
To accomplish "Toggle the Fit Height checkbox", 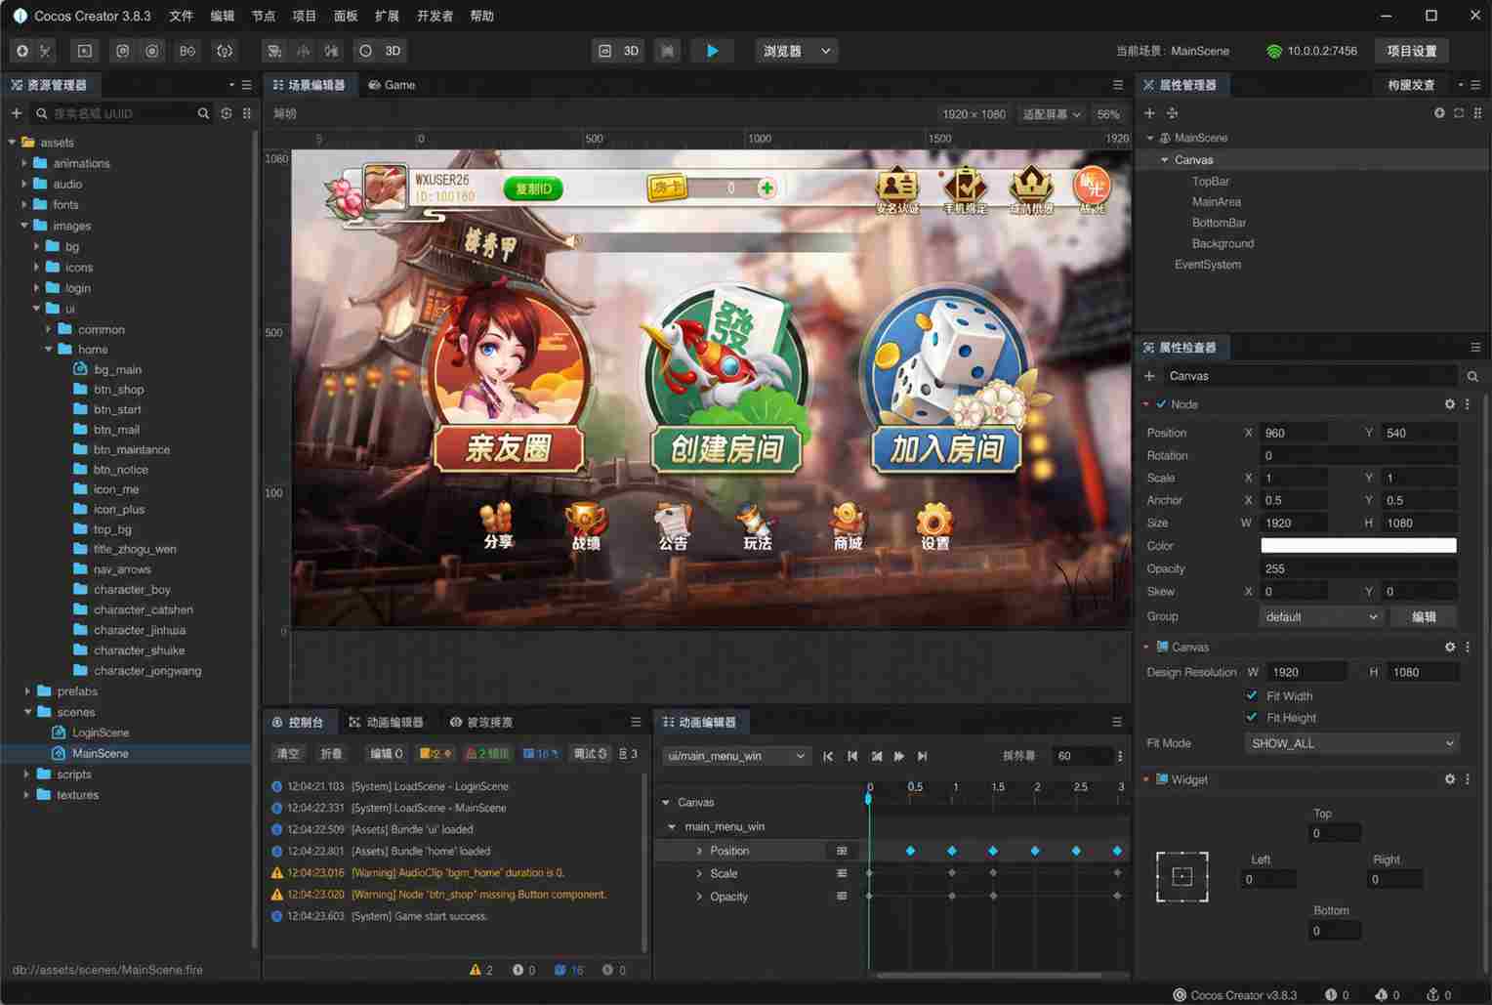I will 1252,717.
